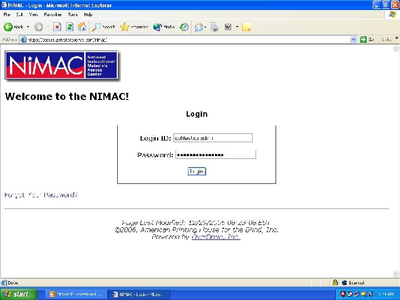Click the page icon in the address bar

click(x=23, y=39)
